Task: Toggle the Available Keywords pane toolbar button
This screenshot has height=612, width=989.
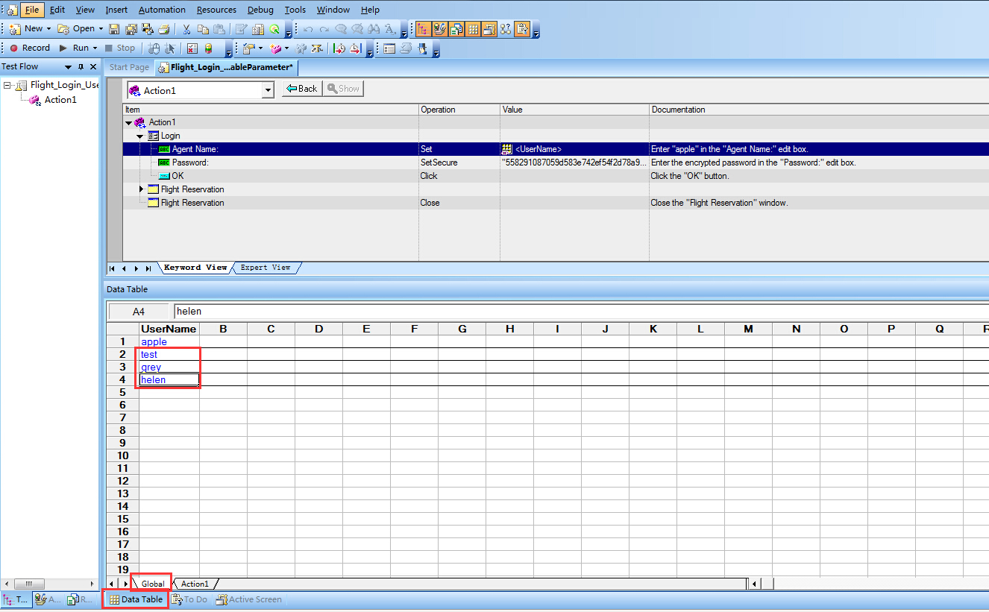Action: [439, 29]
